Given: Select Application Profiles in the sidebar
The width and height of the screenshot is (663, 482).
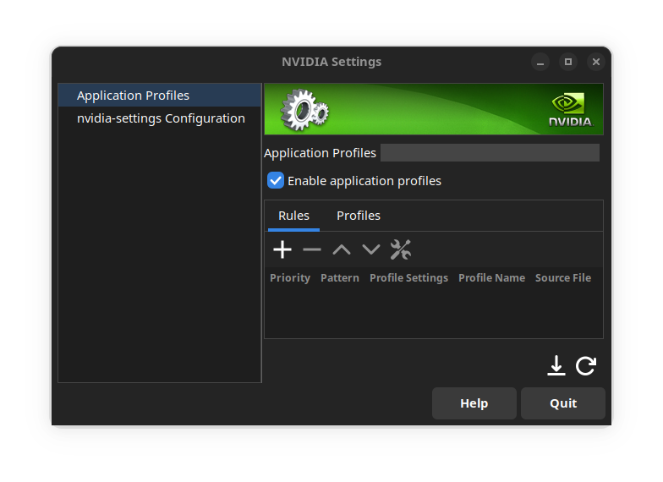Looking at the screenshot, I should click(133, 96).
